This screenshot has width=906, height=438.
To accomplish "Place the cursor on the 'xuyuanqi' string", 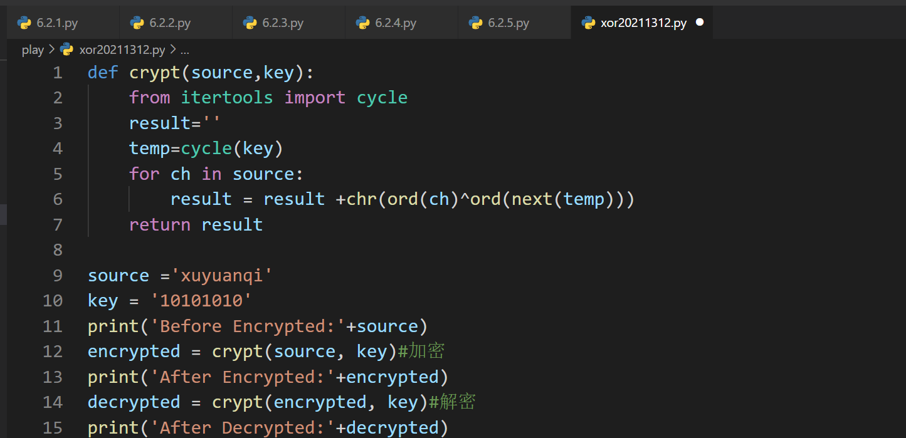I will pyautogui.click(x=222, y=275).
